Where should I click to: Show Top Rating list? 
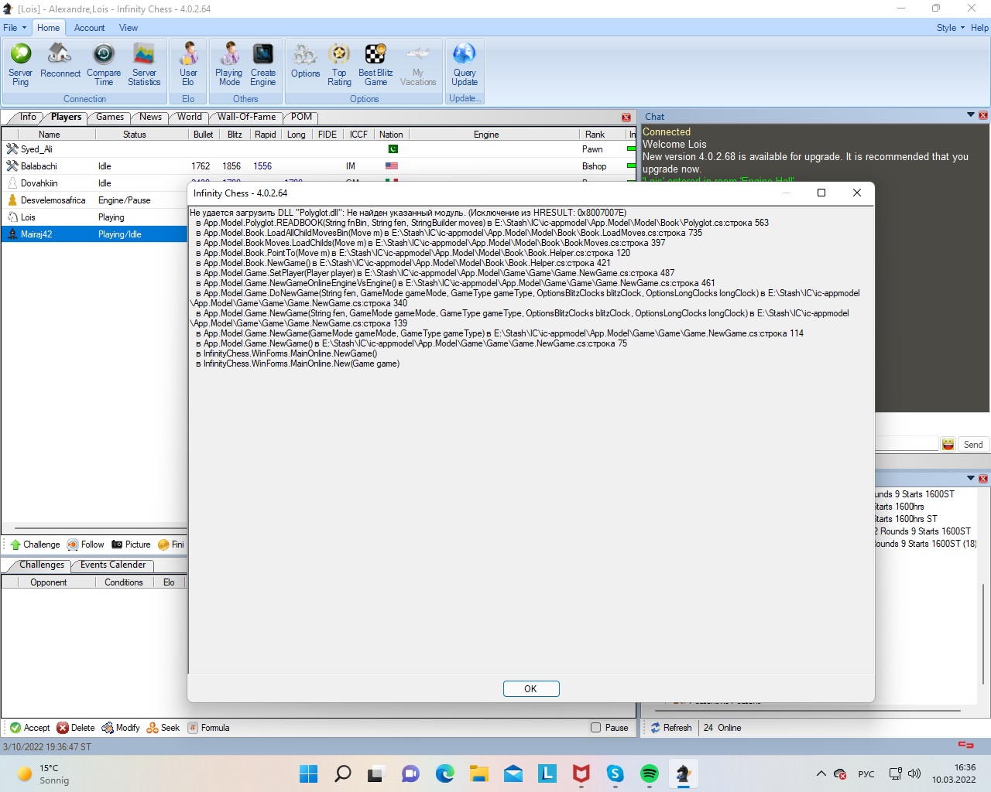pos(339,63)
